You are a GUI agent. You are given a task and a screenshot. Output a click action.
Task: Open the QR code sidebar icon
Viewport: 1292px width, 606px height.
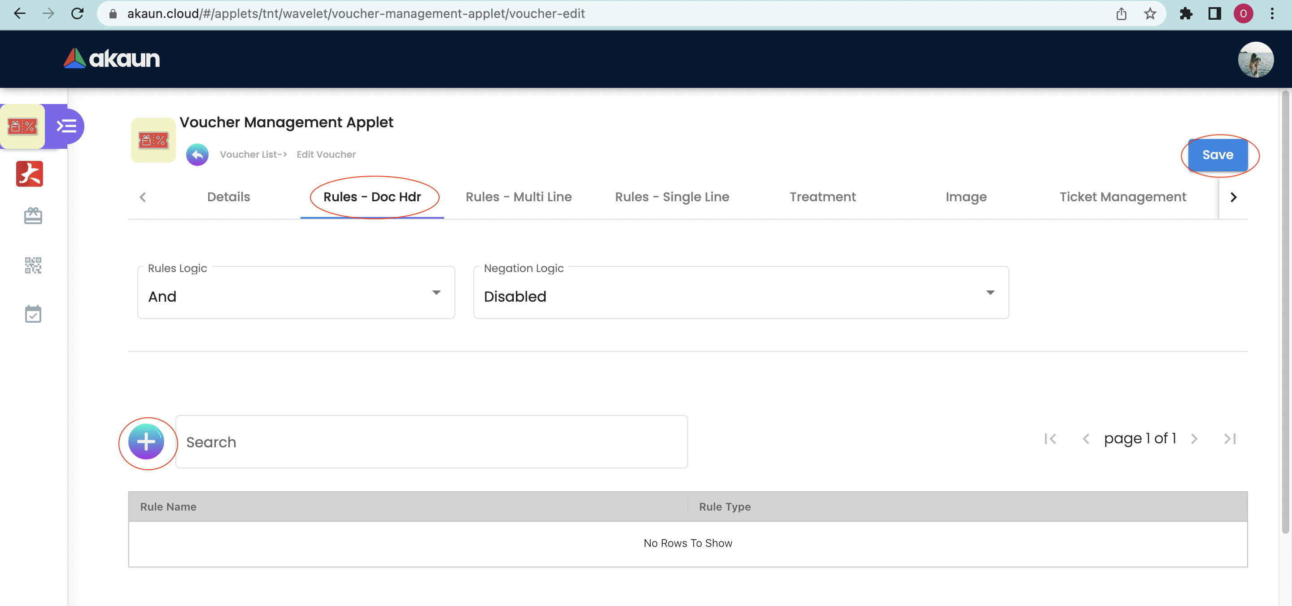(33, 265)
